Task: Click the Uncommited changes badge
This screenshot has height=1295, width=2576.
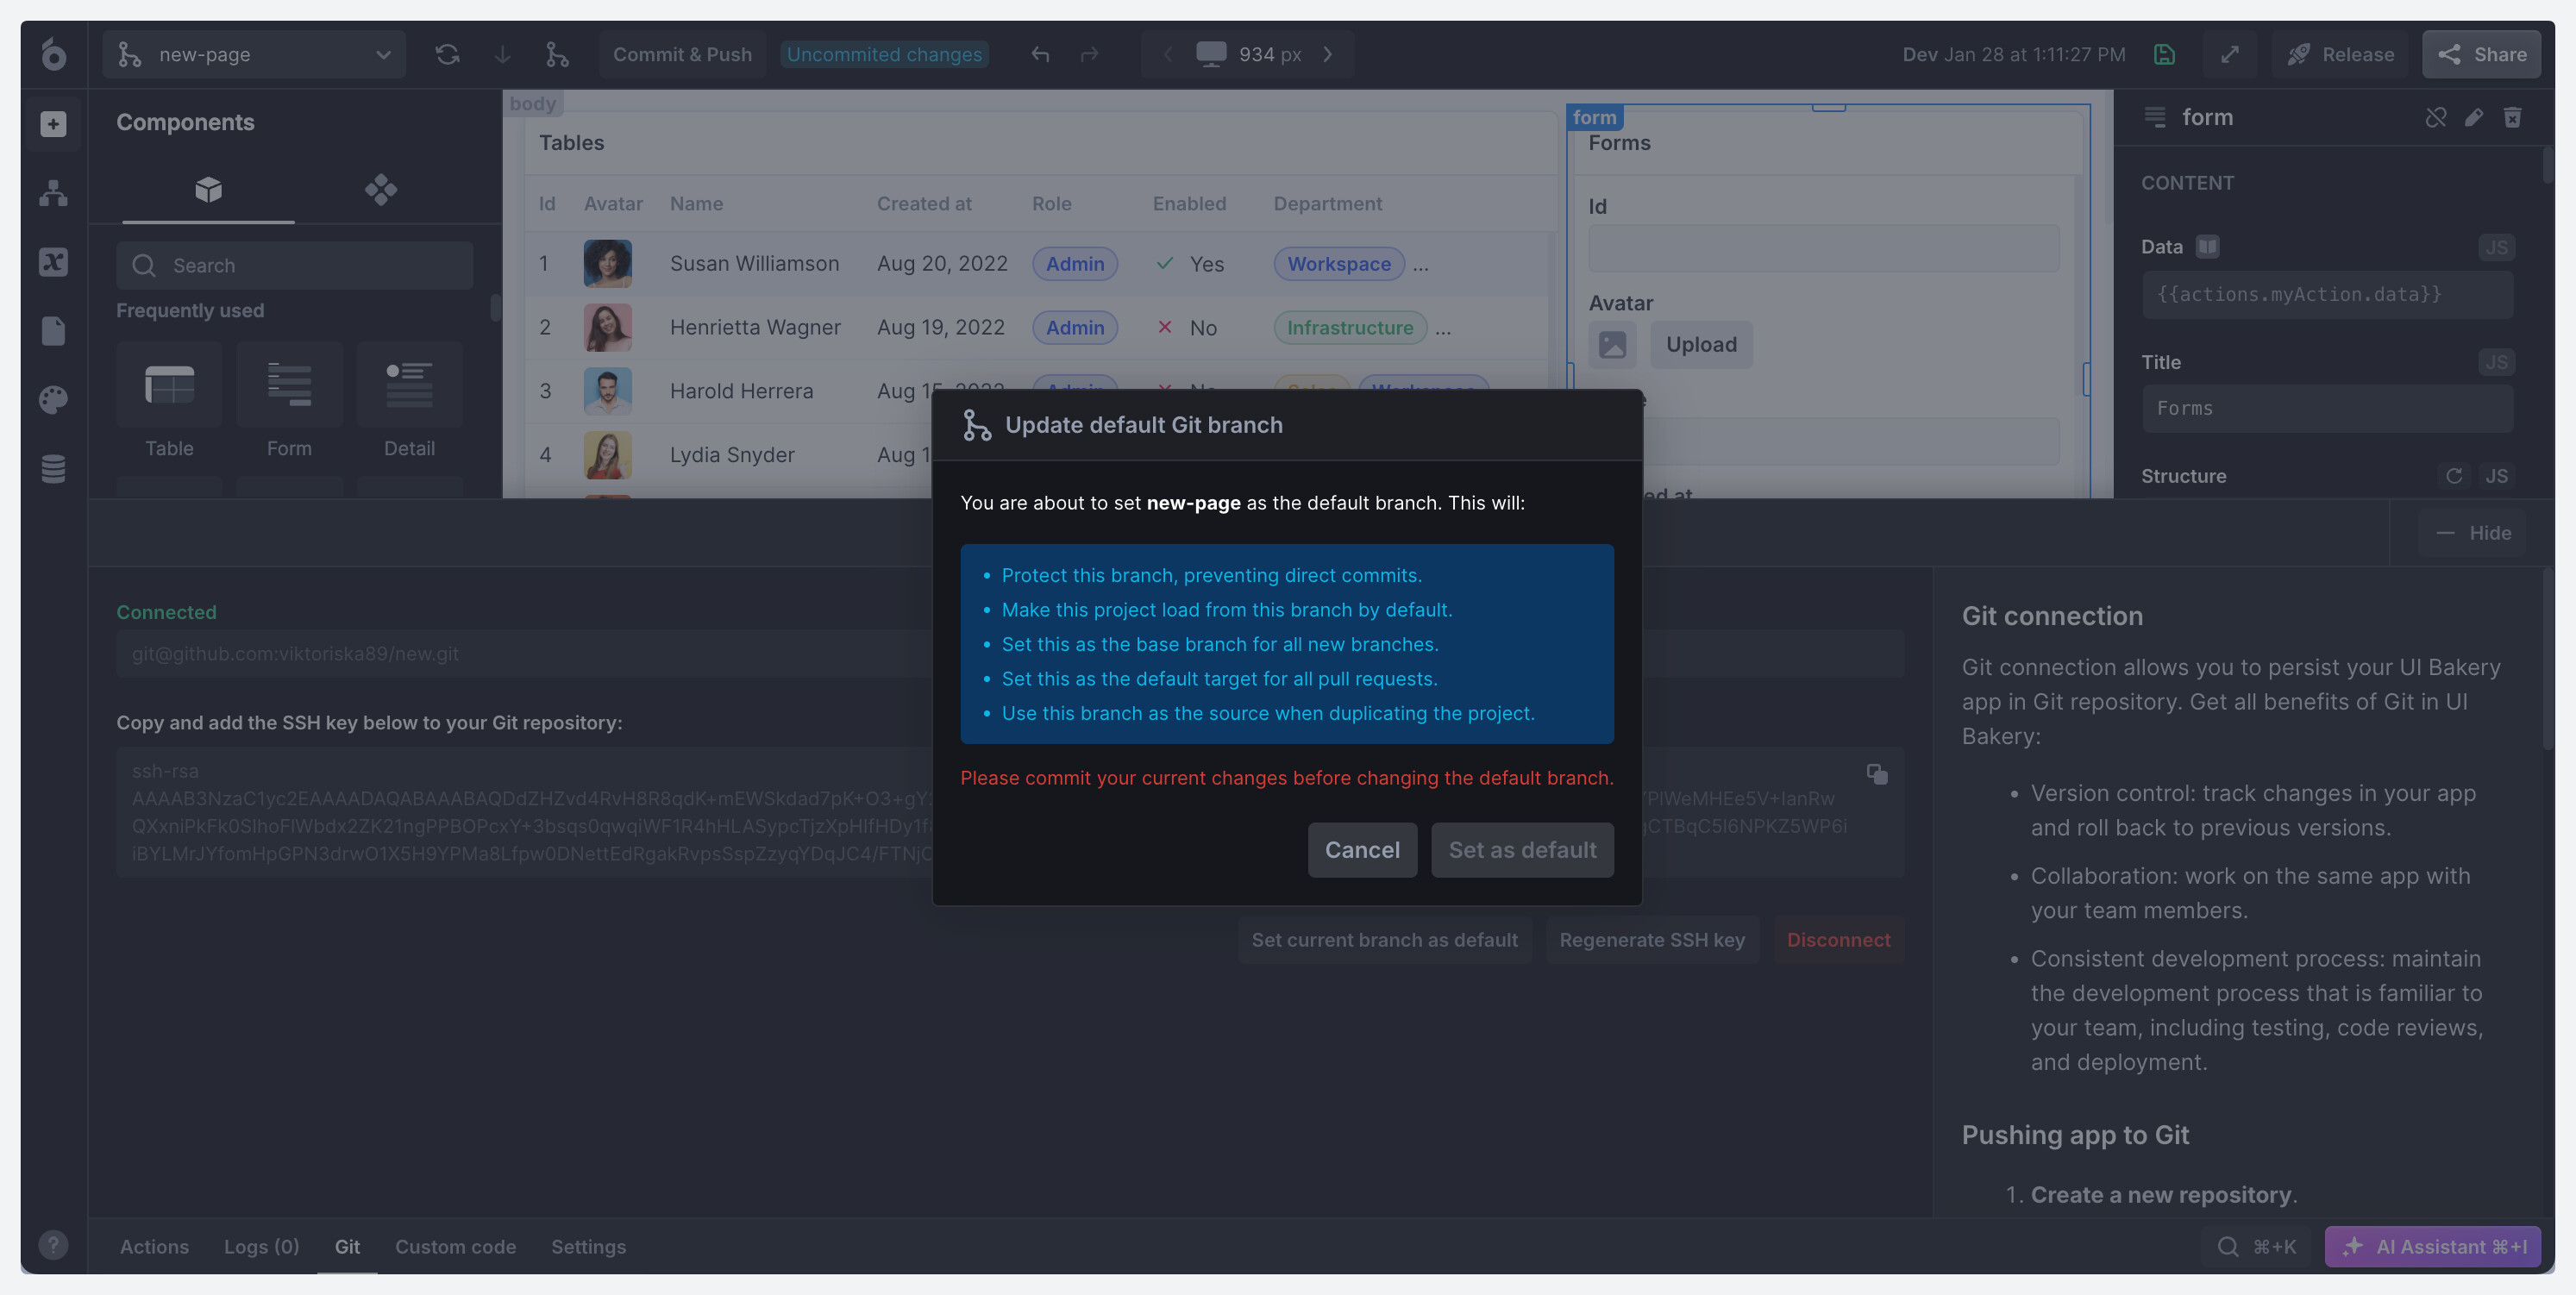Action: tap(884, 54)
